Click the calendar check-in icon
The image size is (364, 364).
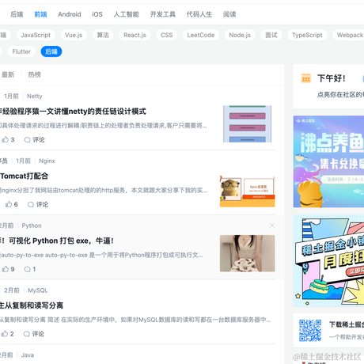click(306, 78)
